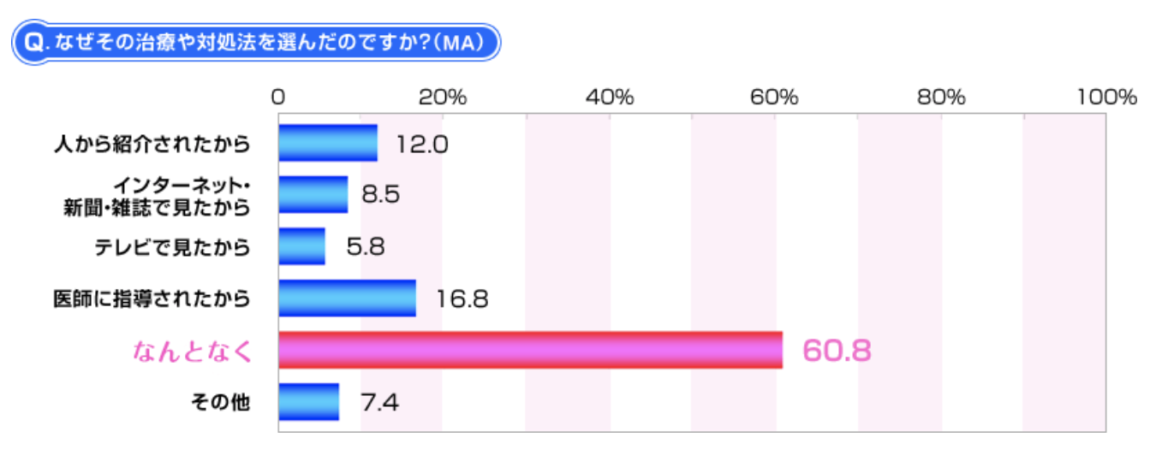The image size is (1156, 455).
Task: Click the 80% axis label
Action: point(941,97)
